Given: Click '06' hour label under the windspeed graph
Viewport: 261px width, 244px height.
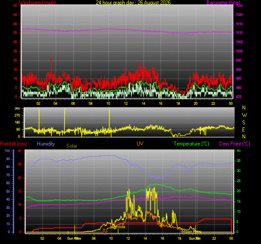Looking at the screenshot, I should point(73,103).
